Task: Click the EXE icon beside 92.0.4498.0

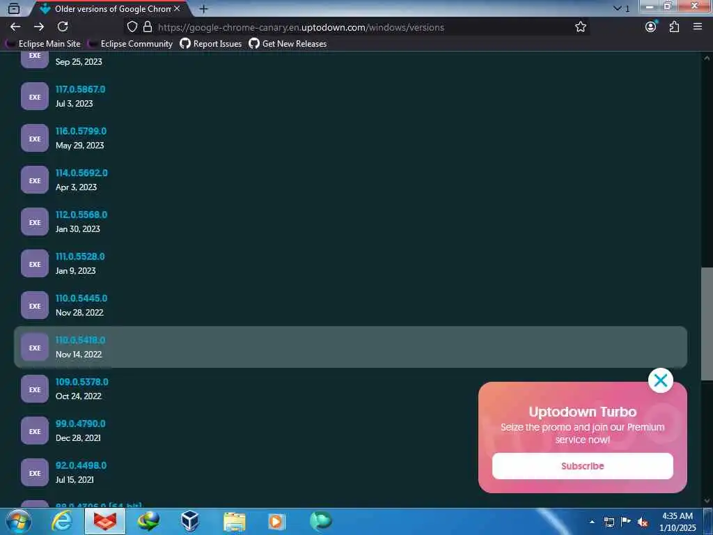Action: point(35,473)
